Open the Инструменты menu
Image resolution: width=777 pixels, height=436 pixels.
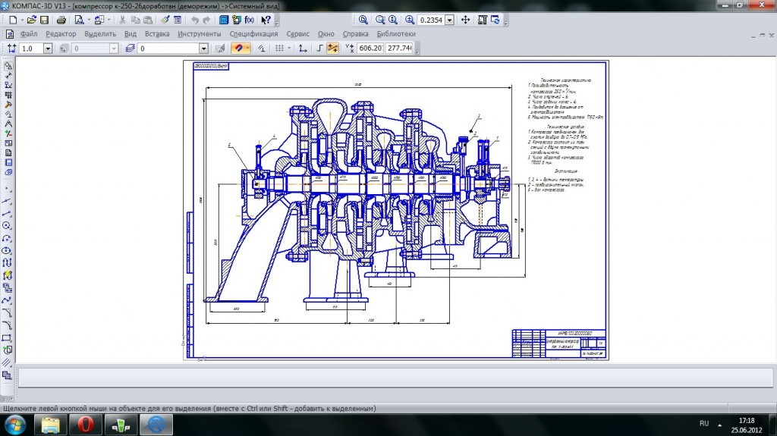coord(199,34)
